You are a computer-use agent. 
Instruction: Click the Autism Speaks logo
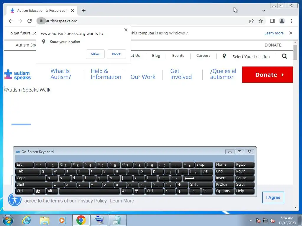click(17, 74)
